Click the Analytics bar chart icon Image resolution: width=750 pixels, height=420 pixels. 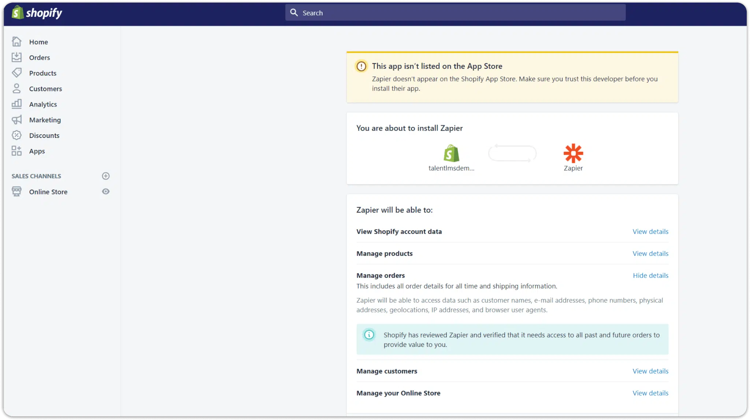(x=16, y=104)
